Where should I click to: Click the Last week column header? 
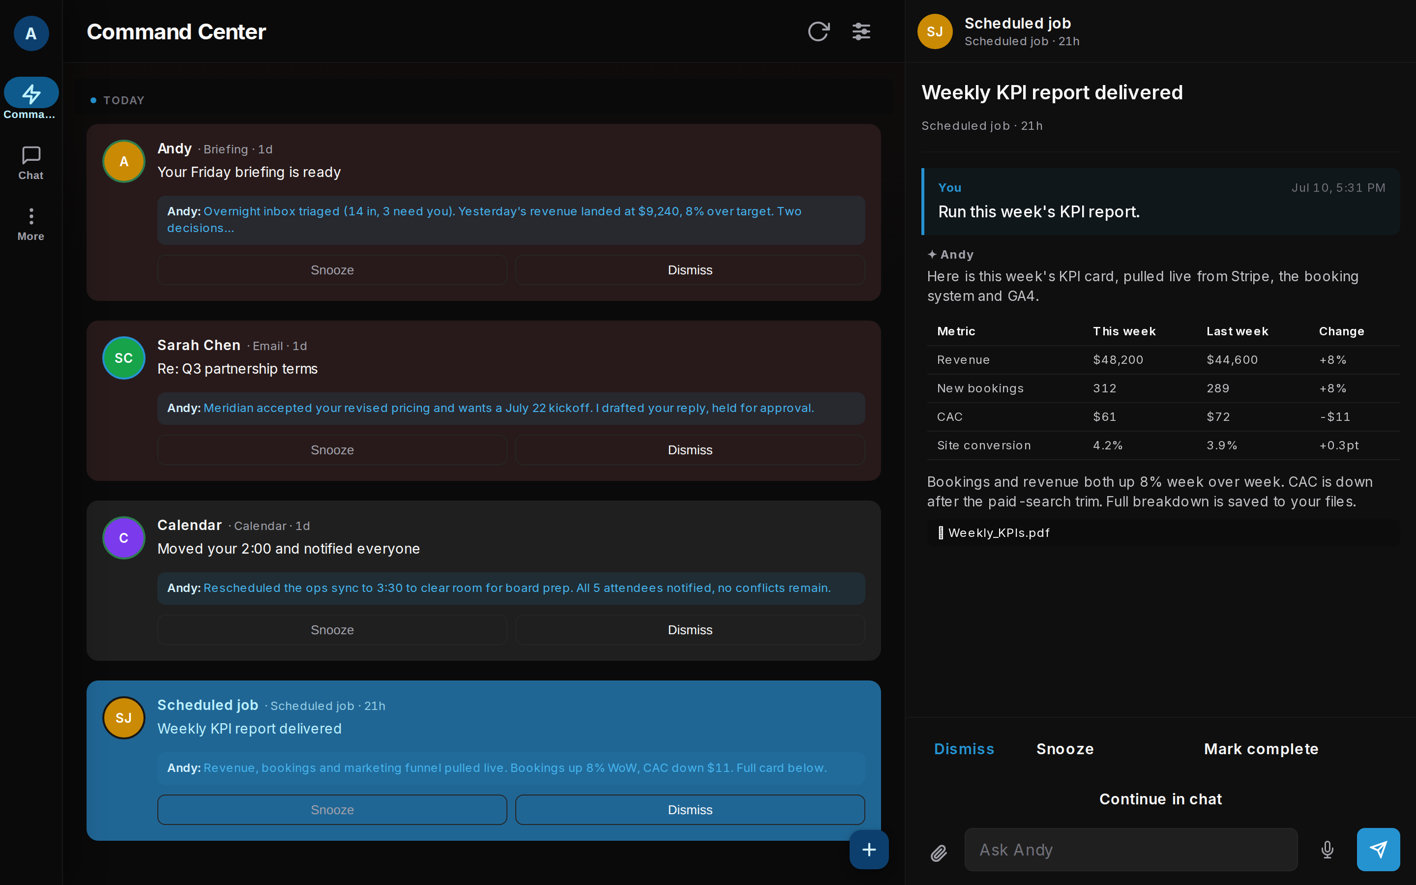pos(1237,331)
